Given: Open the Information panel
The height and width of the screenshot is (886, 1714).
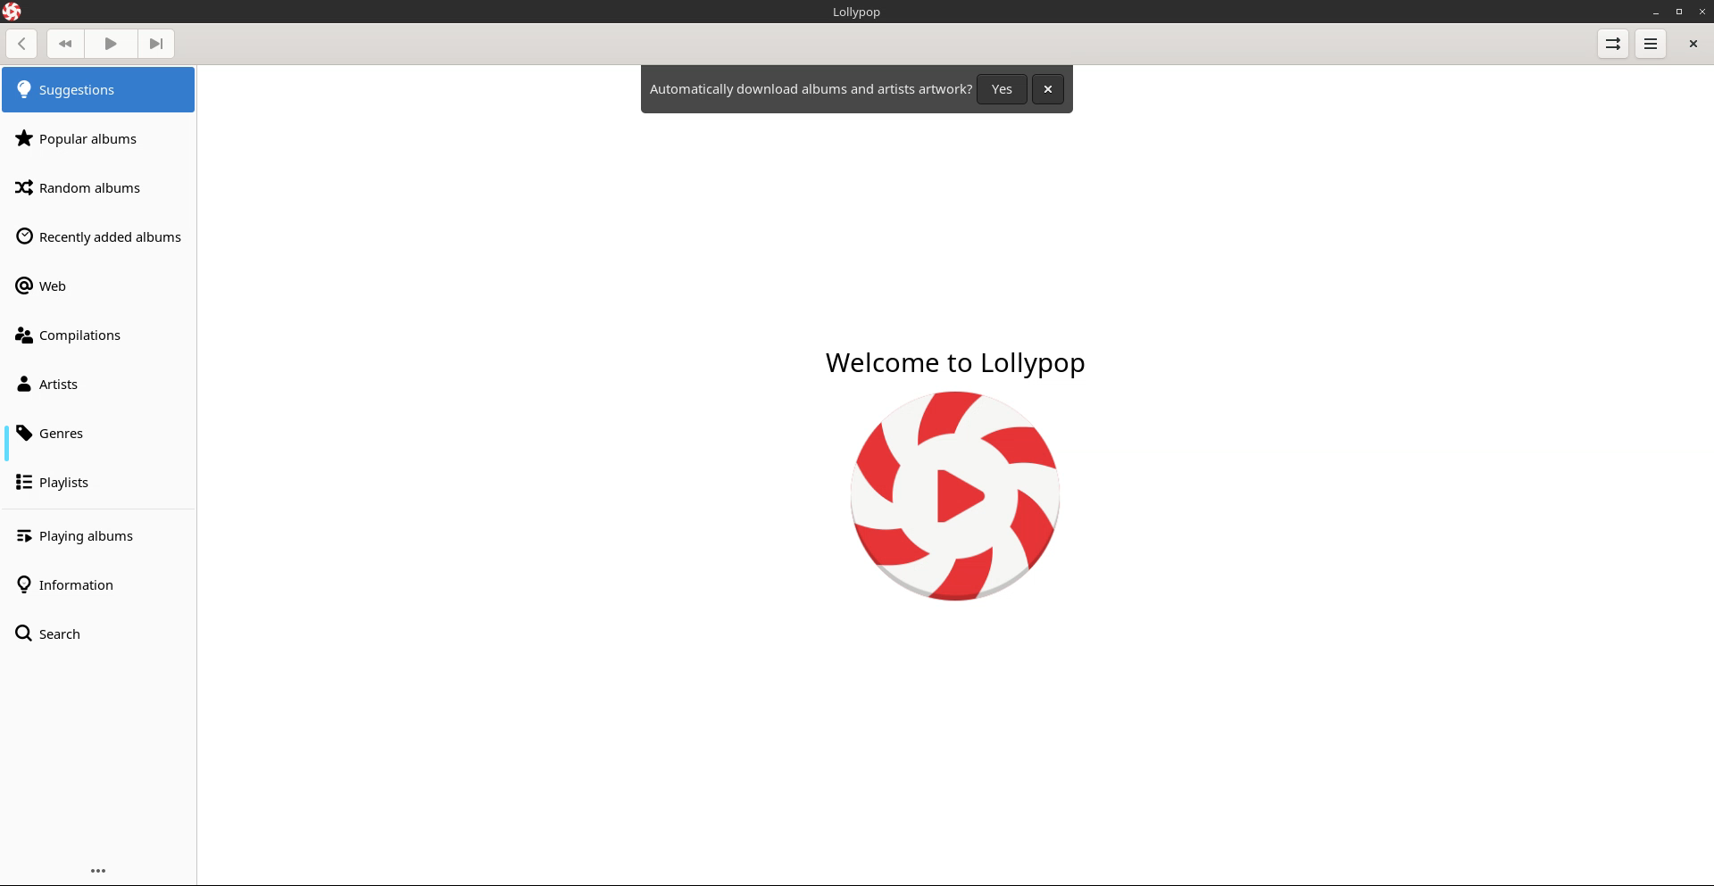Looking at the screenshot, I should pyautogui.click(x=98, y=585).
